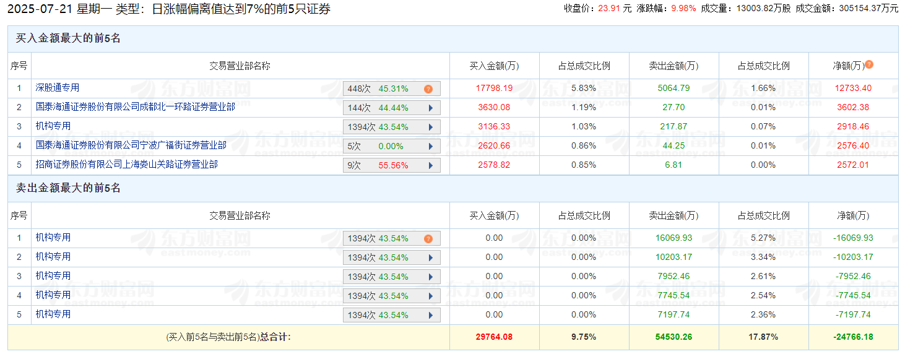Viewport: 905px width, 354px height.
Task: Click orange question icon in 深股通专用 row
Action: click(428, 88)
